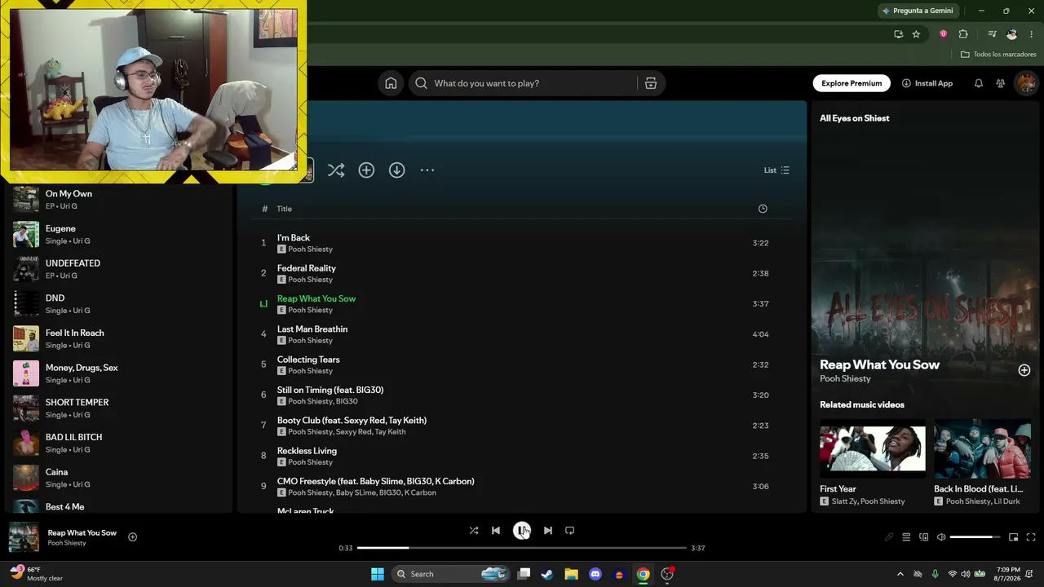Open Steam from the taskbar
Image resolution: width=1044 pixels, height=587 pixels.
pyautogui.click(x=547, y=574)
